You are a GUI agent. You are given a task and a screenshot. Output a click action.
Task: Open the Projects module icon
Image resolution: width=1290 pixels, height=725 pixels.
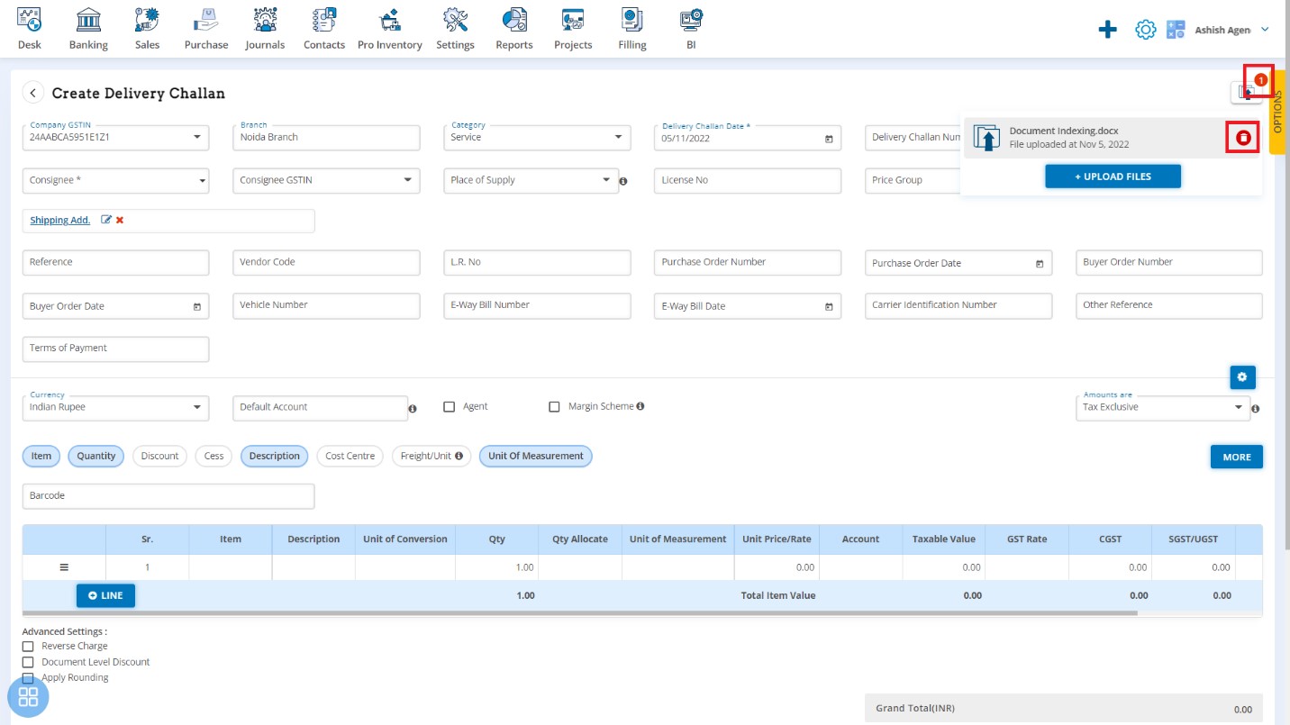[573, 19]
